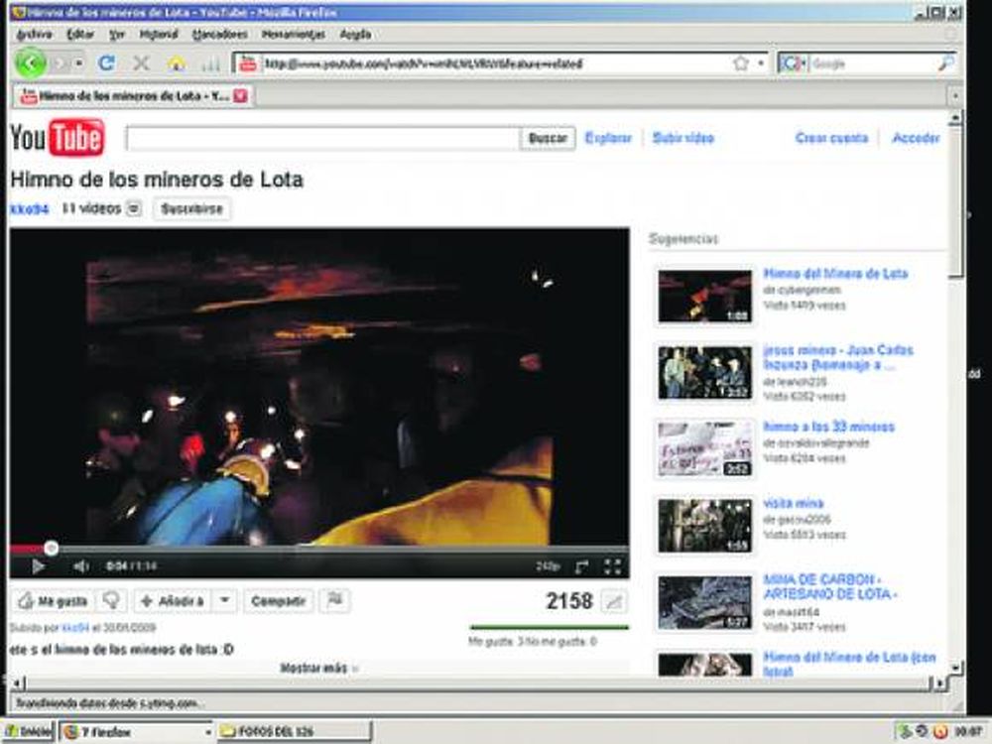992x744 pixels.
Task: Click the video progress bar scrubber
Action: (x=51, y=549)
